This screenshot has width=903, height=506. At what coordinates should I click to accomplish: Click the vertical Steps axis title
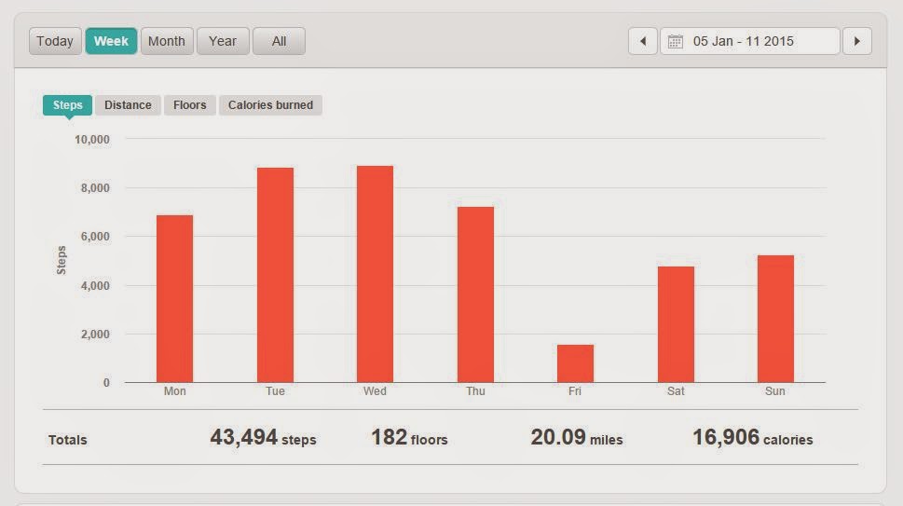pos(62,260)
